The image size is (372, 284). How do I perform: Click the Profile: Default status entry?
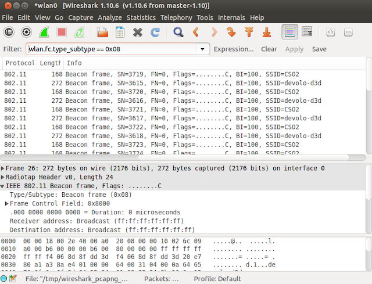click(217, 279)
